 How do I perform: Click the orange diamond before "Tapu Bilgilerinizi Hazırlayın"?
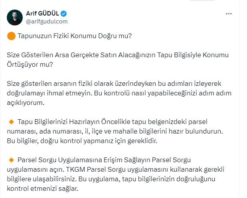pos(12,121)
